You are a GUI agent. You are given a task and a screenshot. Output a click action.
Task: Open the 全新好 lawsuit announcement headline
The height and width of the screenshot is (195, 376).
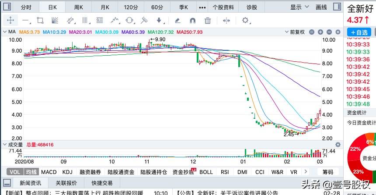pos(227,192)
